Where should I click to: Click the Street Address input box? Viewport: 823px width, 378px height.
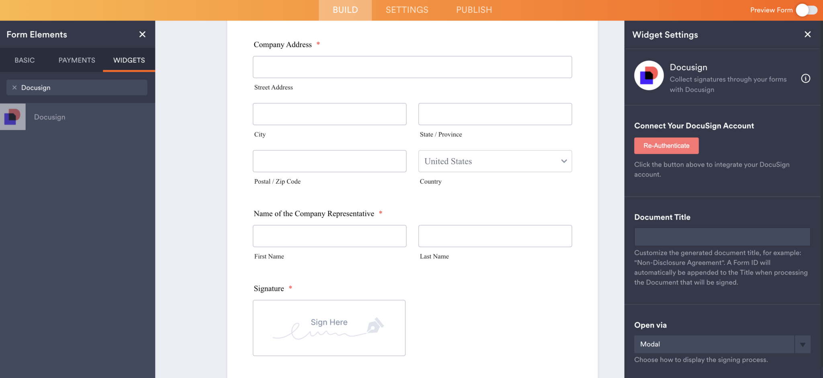[412, 67]
